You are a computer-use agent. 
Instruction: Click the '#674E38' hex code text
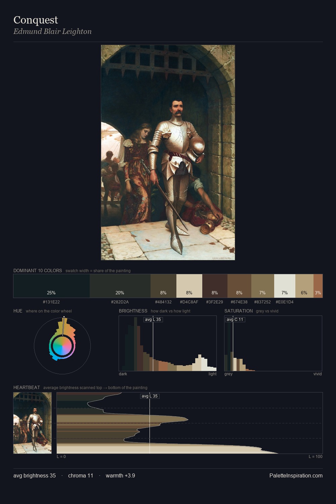pyautogui.click(x=239, y=302)
